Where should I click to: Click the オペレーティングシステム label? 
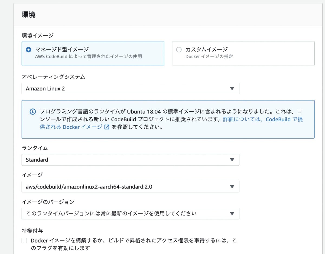click(x=53, y=77)
